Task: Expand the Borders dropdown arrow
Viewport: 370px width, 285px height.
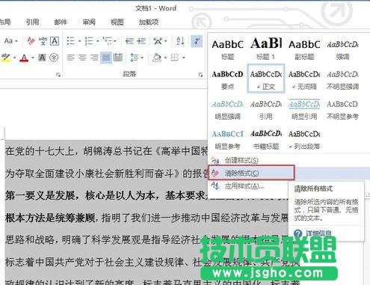Action: pyautogui.click(x=184, y=58)
